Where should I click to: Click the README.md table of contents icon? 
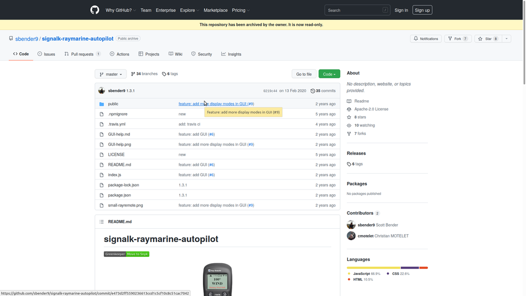[x=102, y=222]
